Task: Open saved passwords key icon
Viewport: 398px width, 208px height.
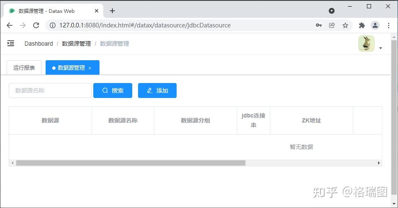Action: (x=319, y=25)
